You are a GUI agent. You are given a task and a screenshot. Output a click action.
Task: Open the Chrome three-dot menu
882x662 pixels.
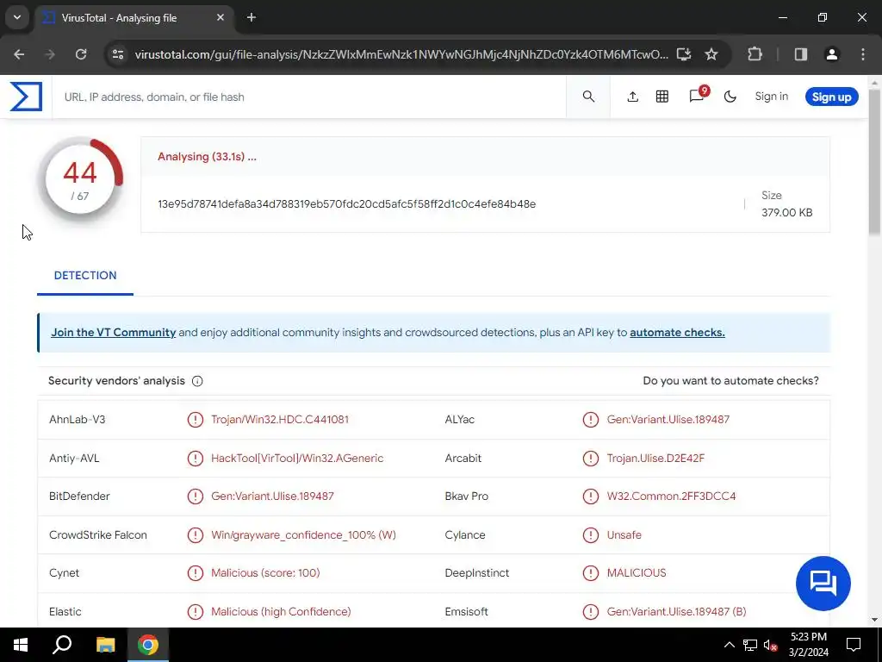[x=863, y=54]
